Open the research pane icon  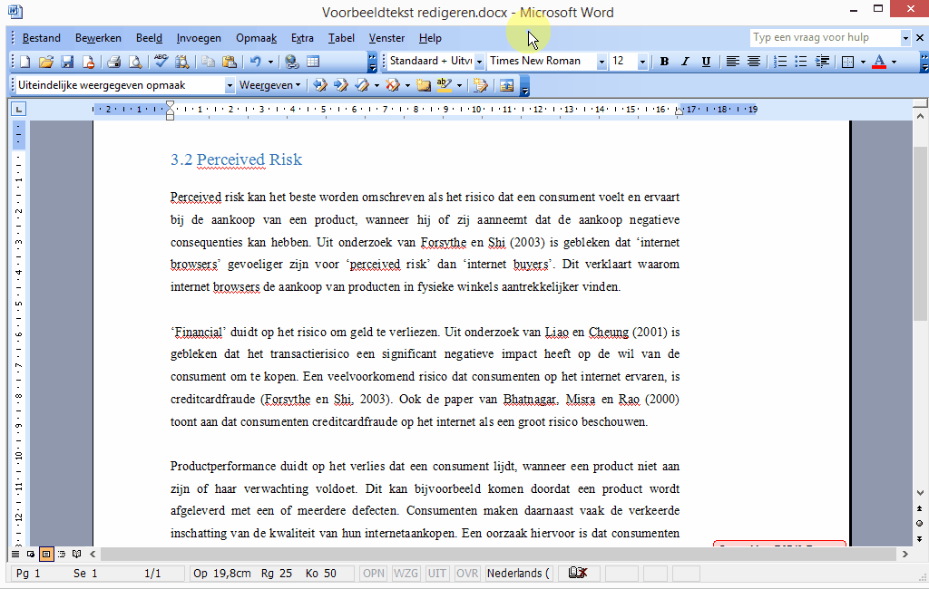tap(181, 62)
